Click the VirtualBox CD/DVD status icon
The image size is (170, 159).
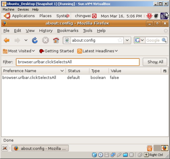click(100, 155)
